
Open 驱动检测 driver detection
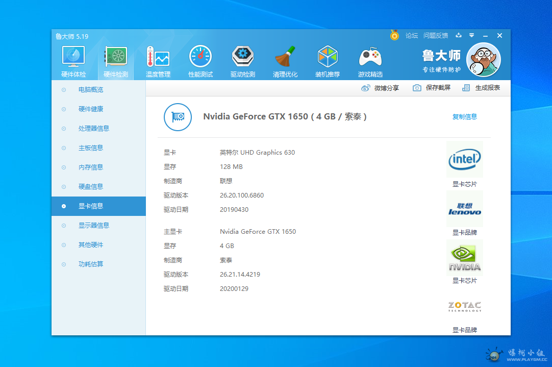pos(242,62)
